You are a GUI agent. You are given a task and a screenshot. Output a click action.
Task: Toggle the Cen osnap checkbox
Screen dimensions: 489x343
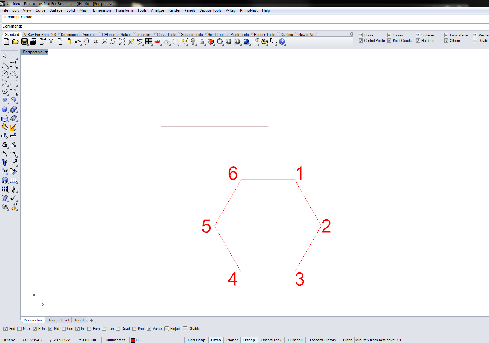pyautogui.click(x=64, y=329)
